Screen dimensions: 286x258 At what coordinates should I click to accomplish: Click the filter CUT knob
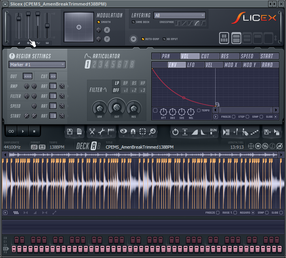[x=117, y=107]
